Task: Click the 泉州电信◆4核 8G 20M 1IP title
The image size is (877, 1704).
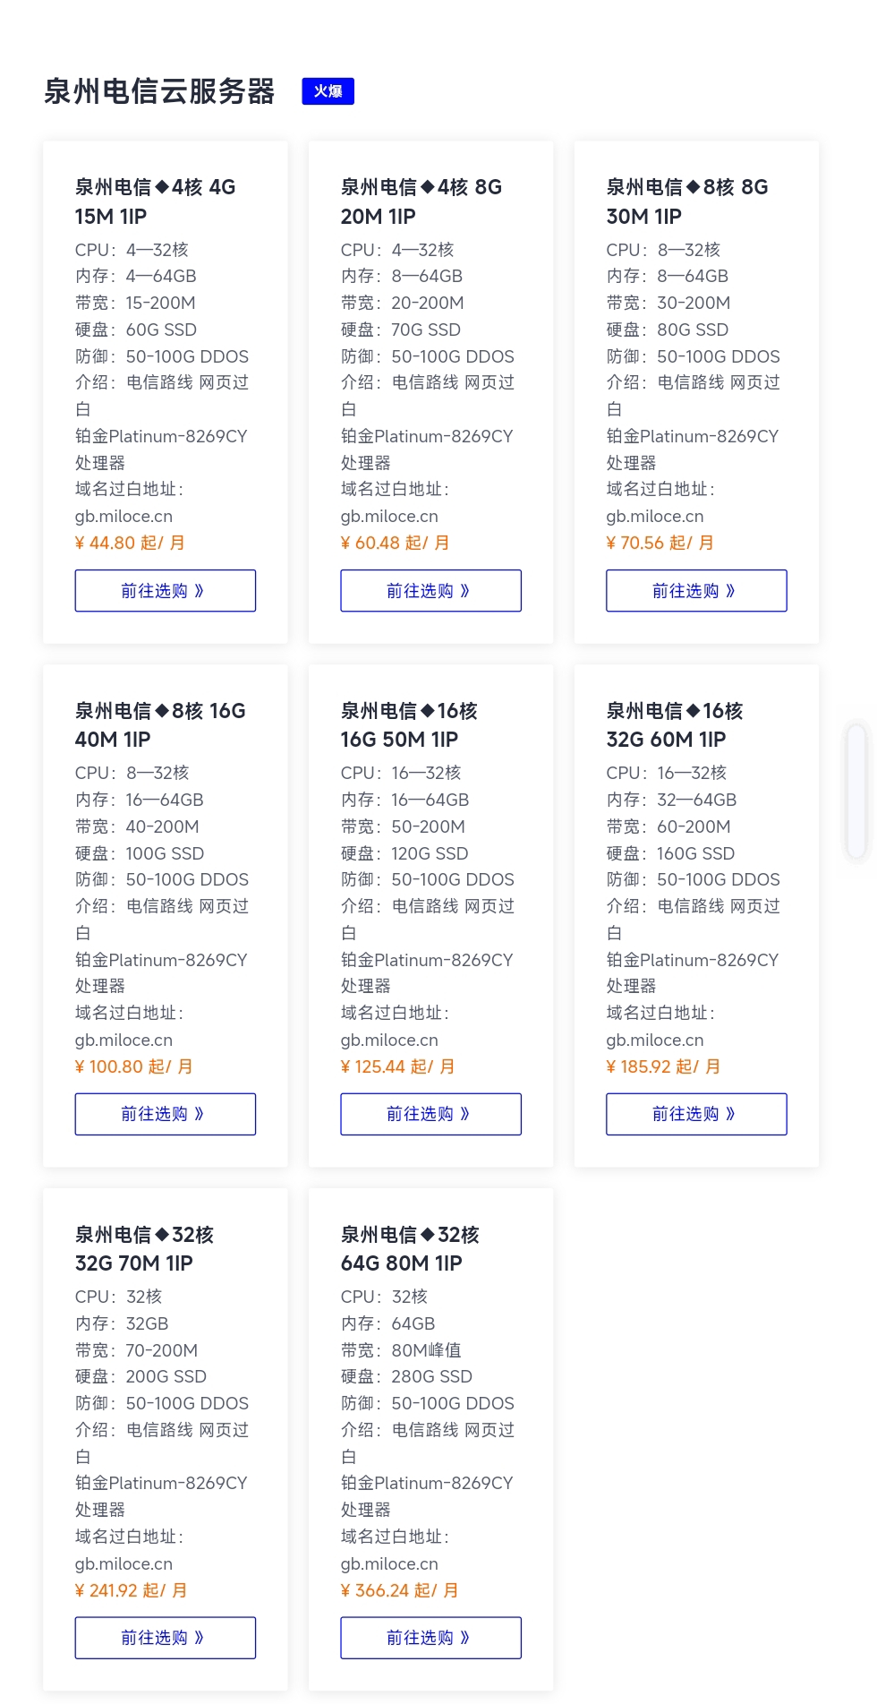Action: (x=421, y=201)
